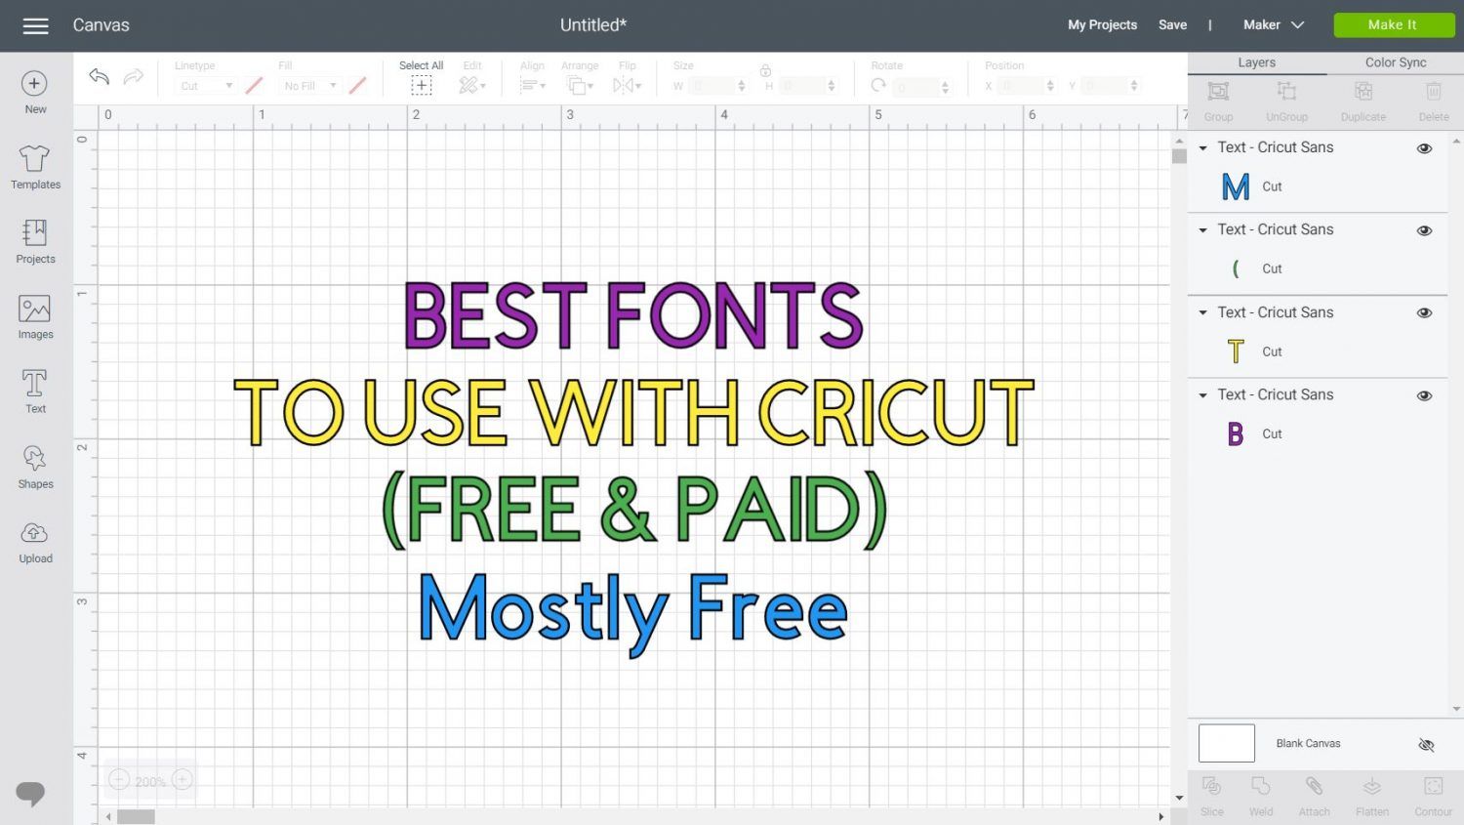
Task: Open the Maker machine dropdown
Action: (1274, 25)
